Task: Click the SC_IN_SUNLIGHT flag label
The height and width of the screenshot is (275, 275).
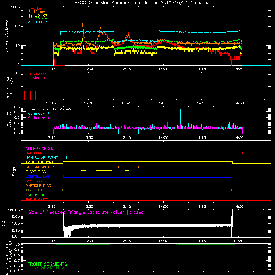Action: [40, 162]
